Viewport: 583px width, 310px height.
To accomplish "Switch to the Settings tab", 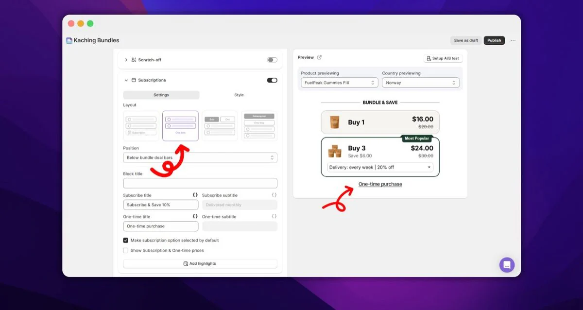I will (161, 95).
